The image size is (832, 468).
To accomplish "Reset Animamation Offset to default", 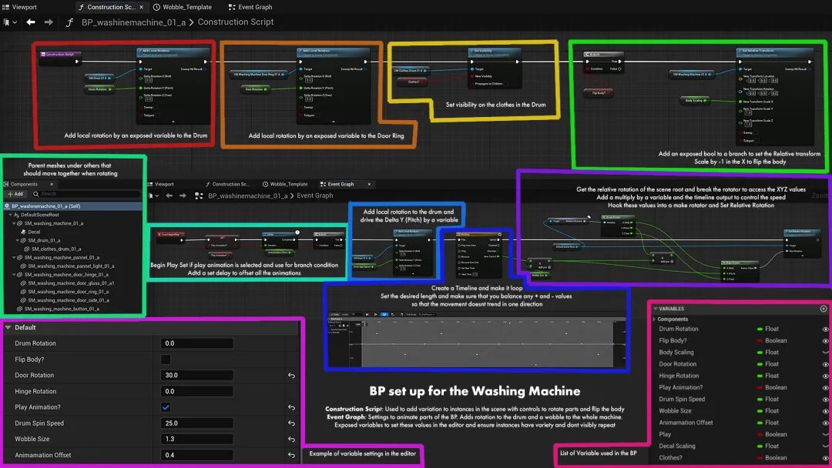I will (x=291, y=455).
